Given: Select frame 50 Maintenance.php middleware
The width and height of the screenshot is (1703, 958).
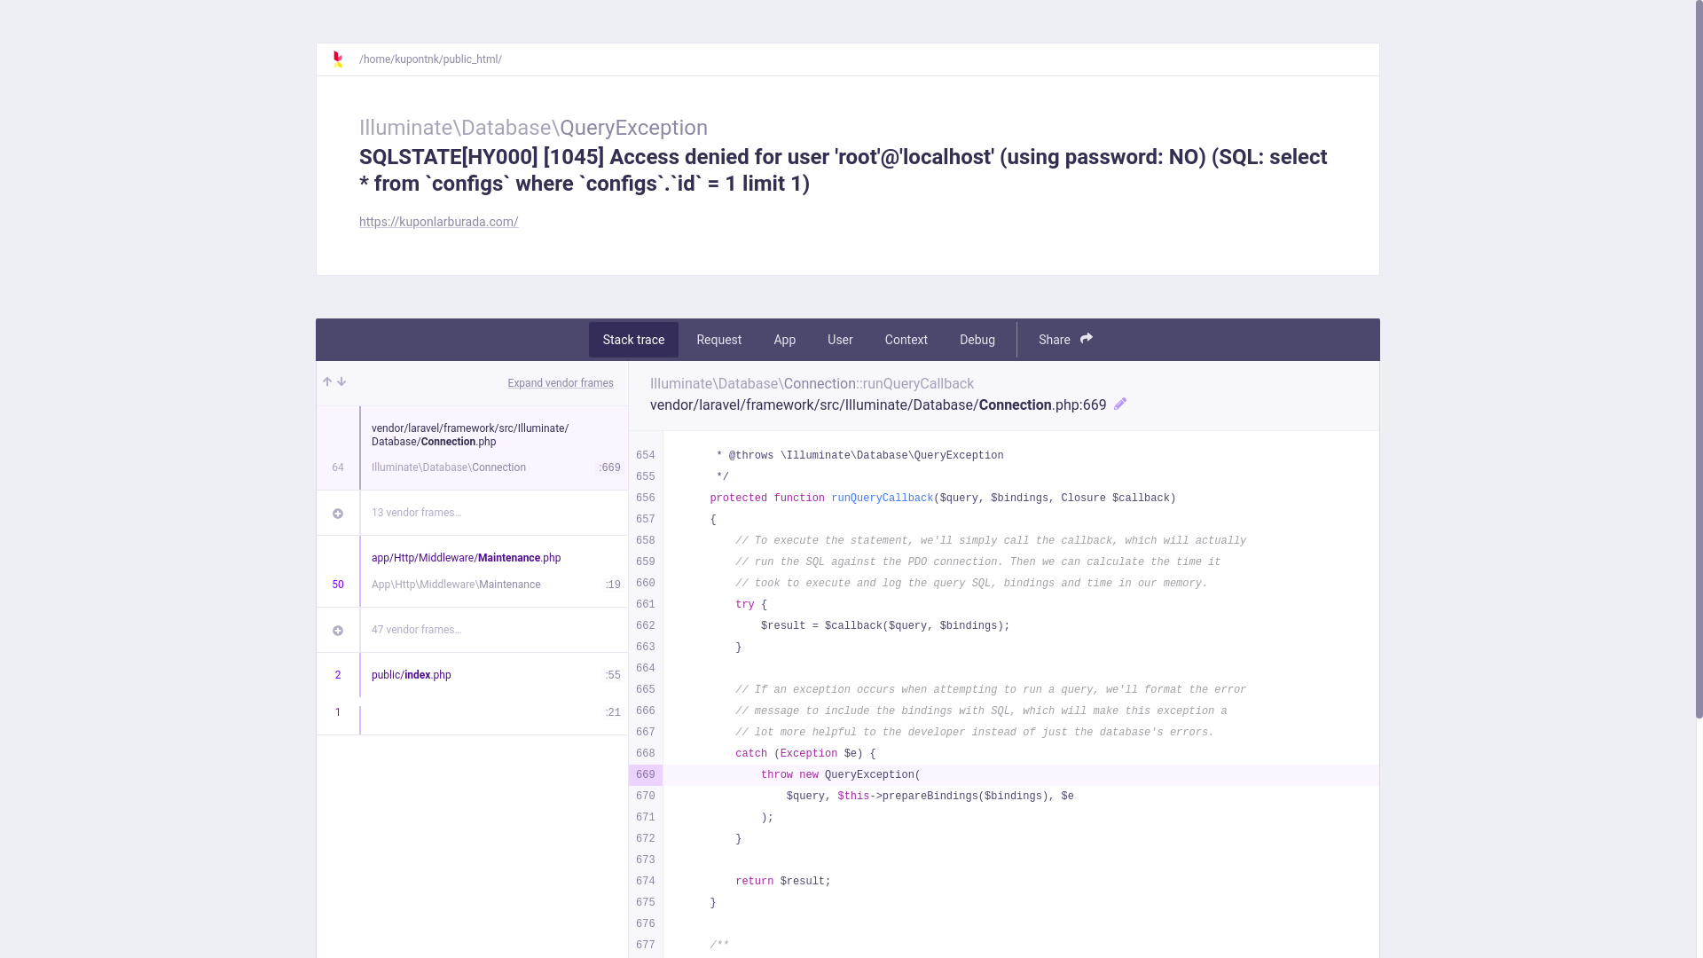Looking at the screenshot, I should click(472, 571).
